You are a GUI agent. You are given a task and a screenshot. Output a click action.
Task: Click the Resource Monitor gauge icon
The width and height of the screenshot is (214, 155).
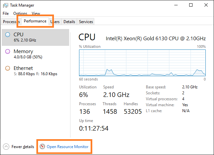click(42, 146)
